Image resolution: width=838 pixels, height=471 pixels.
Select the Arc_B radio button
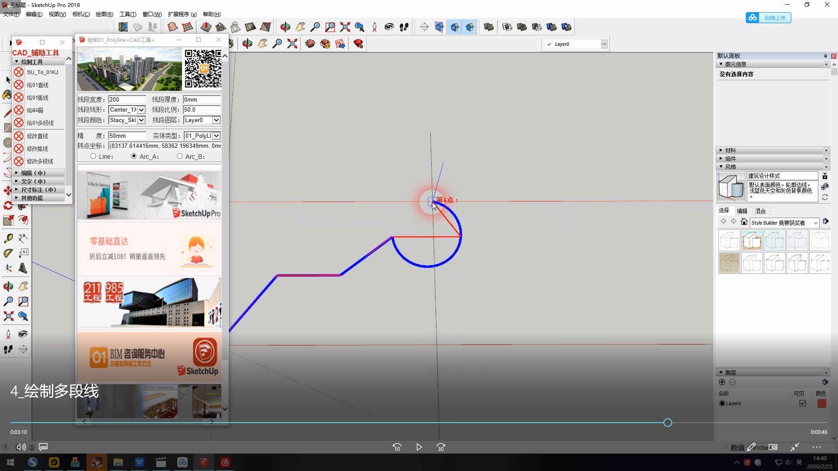179,156
